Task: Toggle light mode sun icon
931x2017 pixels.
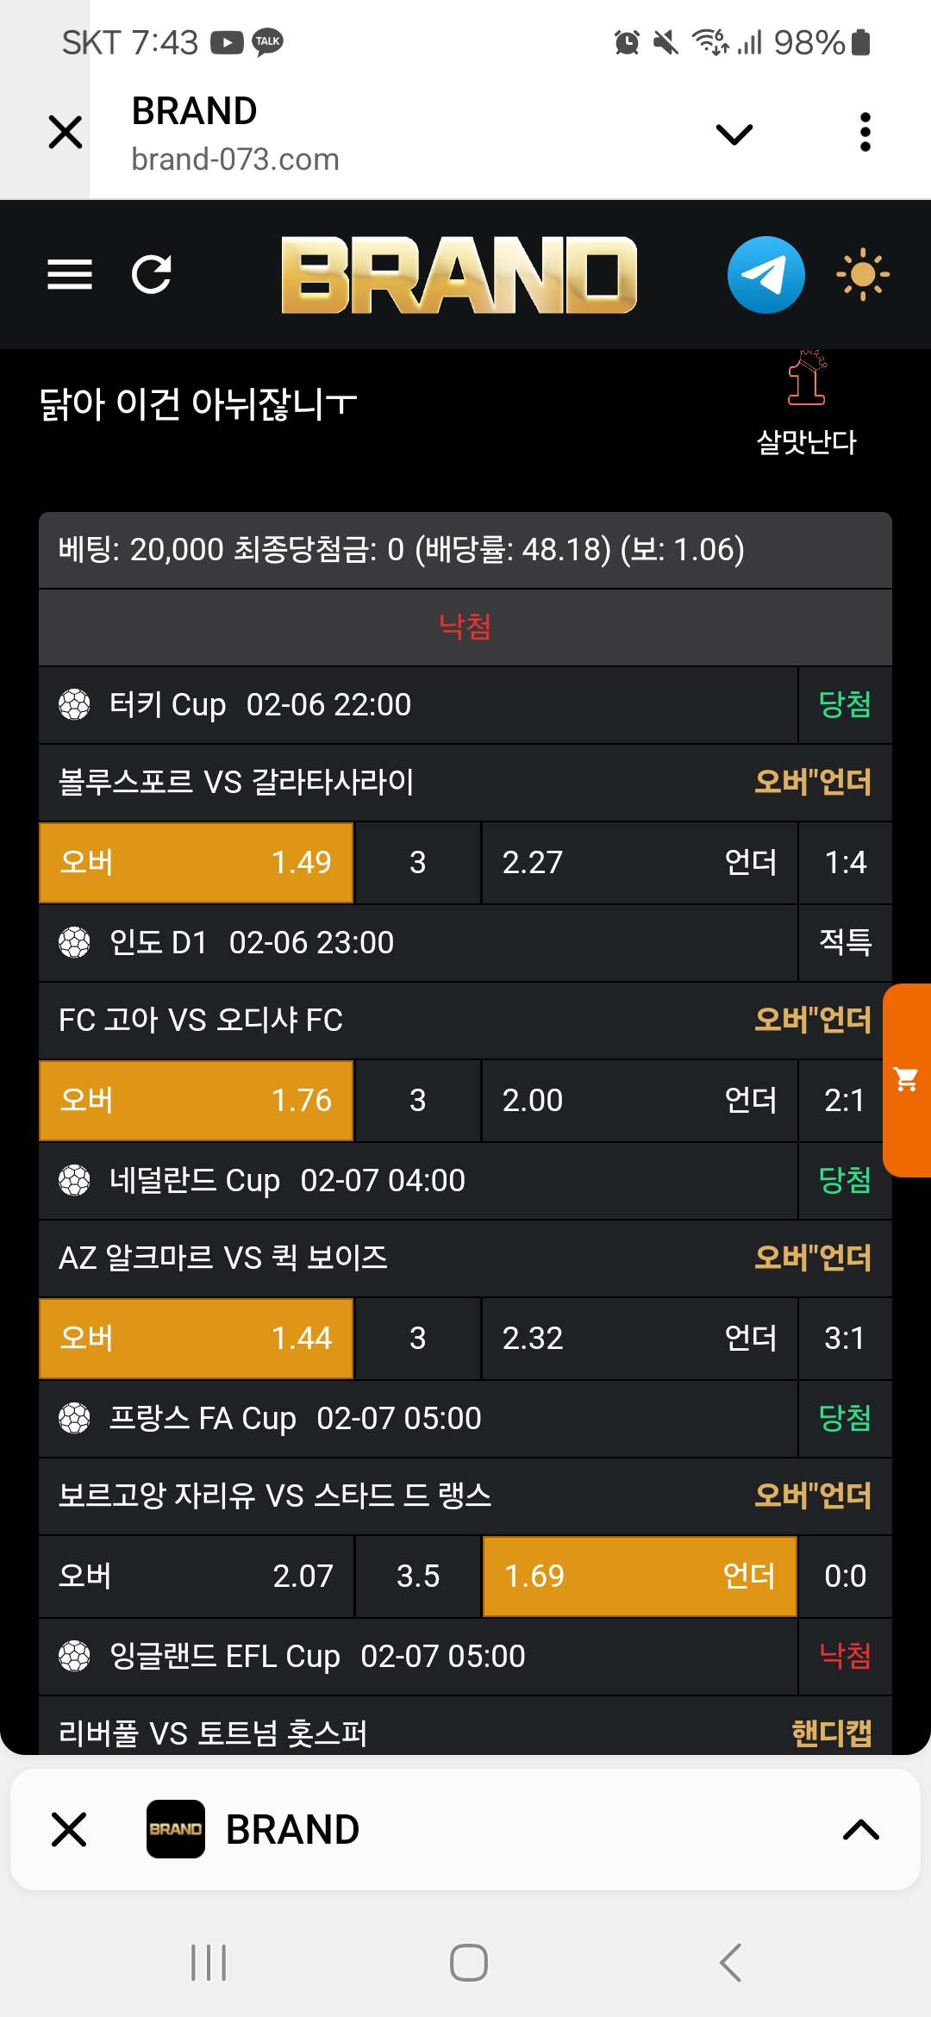Action: (862, 275)
